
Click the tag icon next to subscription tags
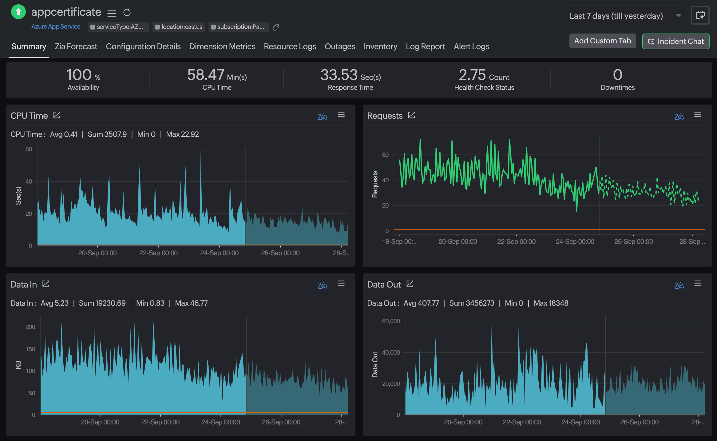[275, 27]
